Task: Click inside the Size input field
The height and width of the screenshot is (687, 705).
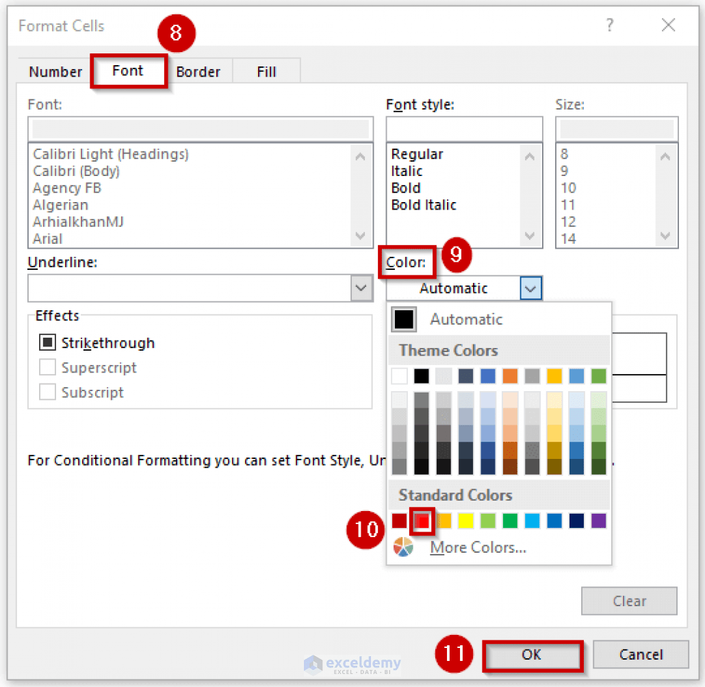Action: 615,129
